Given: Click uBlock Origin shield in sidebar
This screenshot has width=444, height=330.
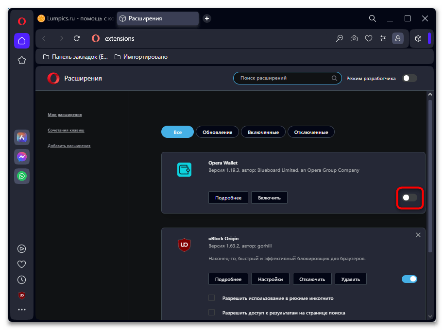Looking at the screenshot, I should (x=22, y=295).
